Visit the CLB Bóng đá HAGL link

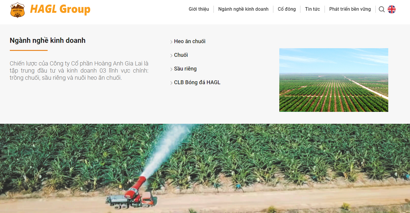(x=197, y=82)
